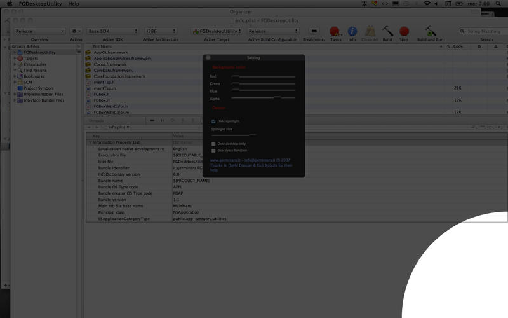Close the Setting window
508x318 pixels.
click(x=208, y=58)
